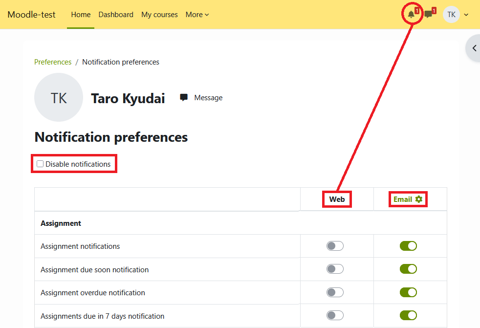
Task: Expand the collapsed side drawer chevron
Action: click(474, 48)
